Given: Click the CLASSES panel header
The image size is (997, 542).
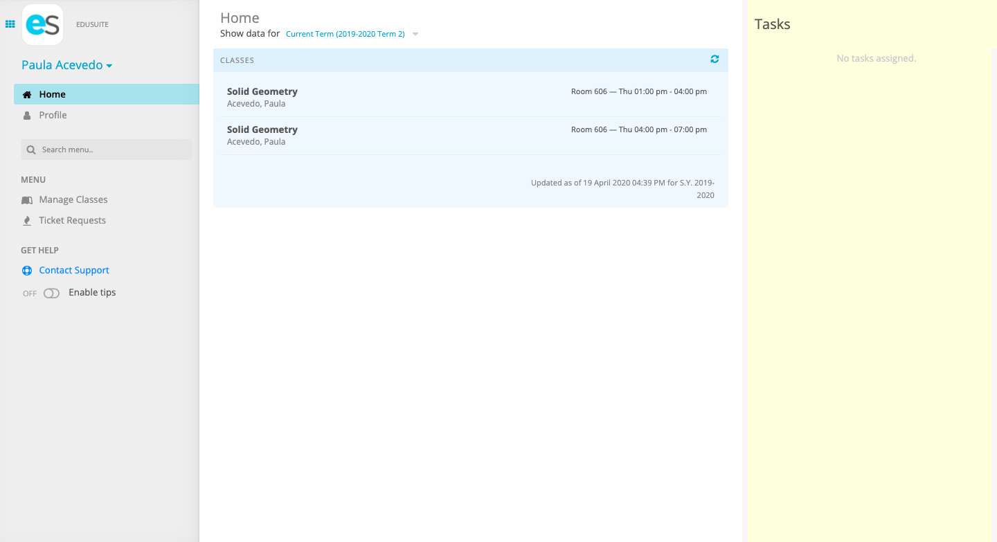Looking at the screenshot, I should [471, 60].
